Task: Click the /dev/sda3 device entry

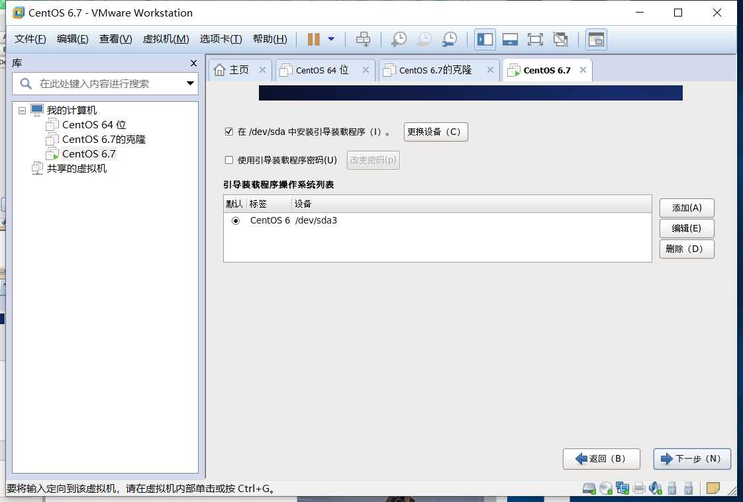Action: pyautogui.click(x=316, y=220)
